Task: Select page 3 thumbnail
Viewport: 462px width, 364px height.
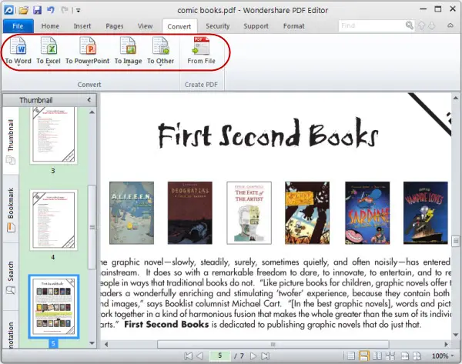Action: [x=53, y=135]
